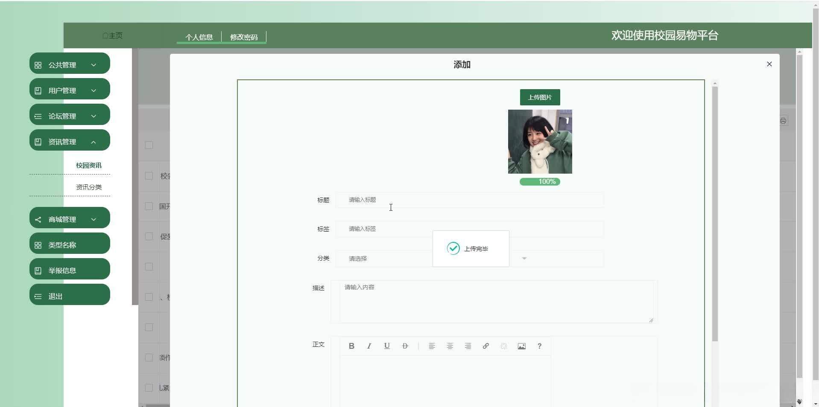Click the uploaded avatar image thumbnail
Image resolution: width=819 pixels, height=407 pixels.
[x=540, y=142]
